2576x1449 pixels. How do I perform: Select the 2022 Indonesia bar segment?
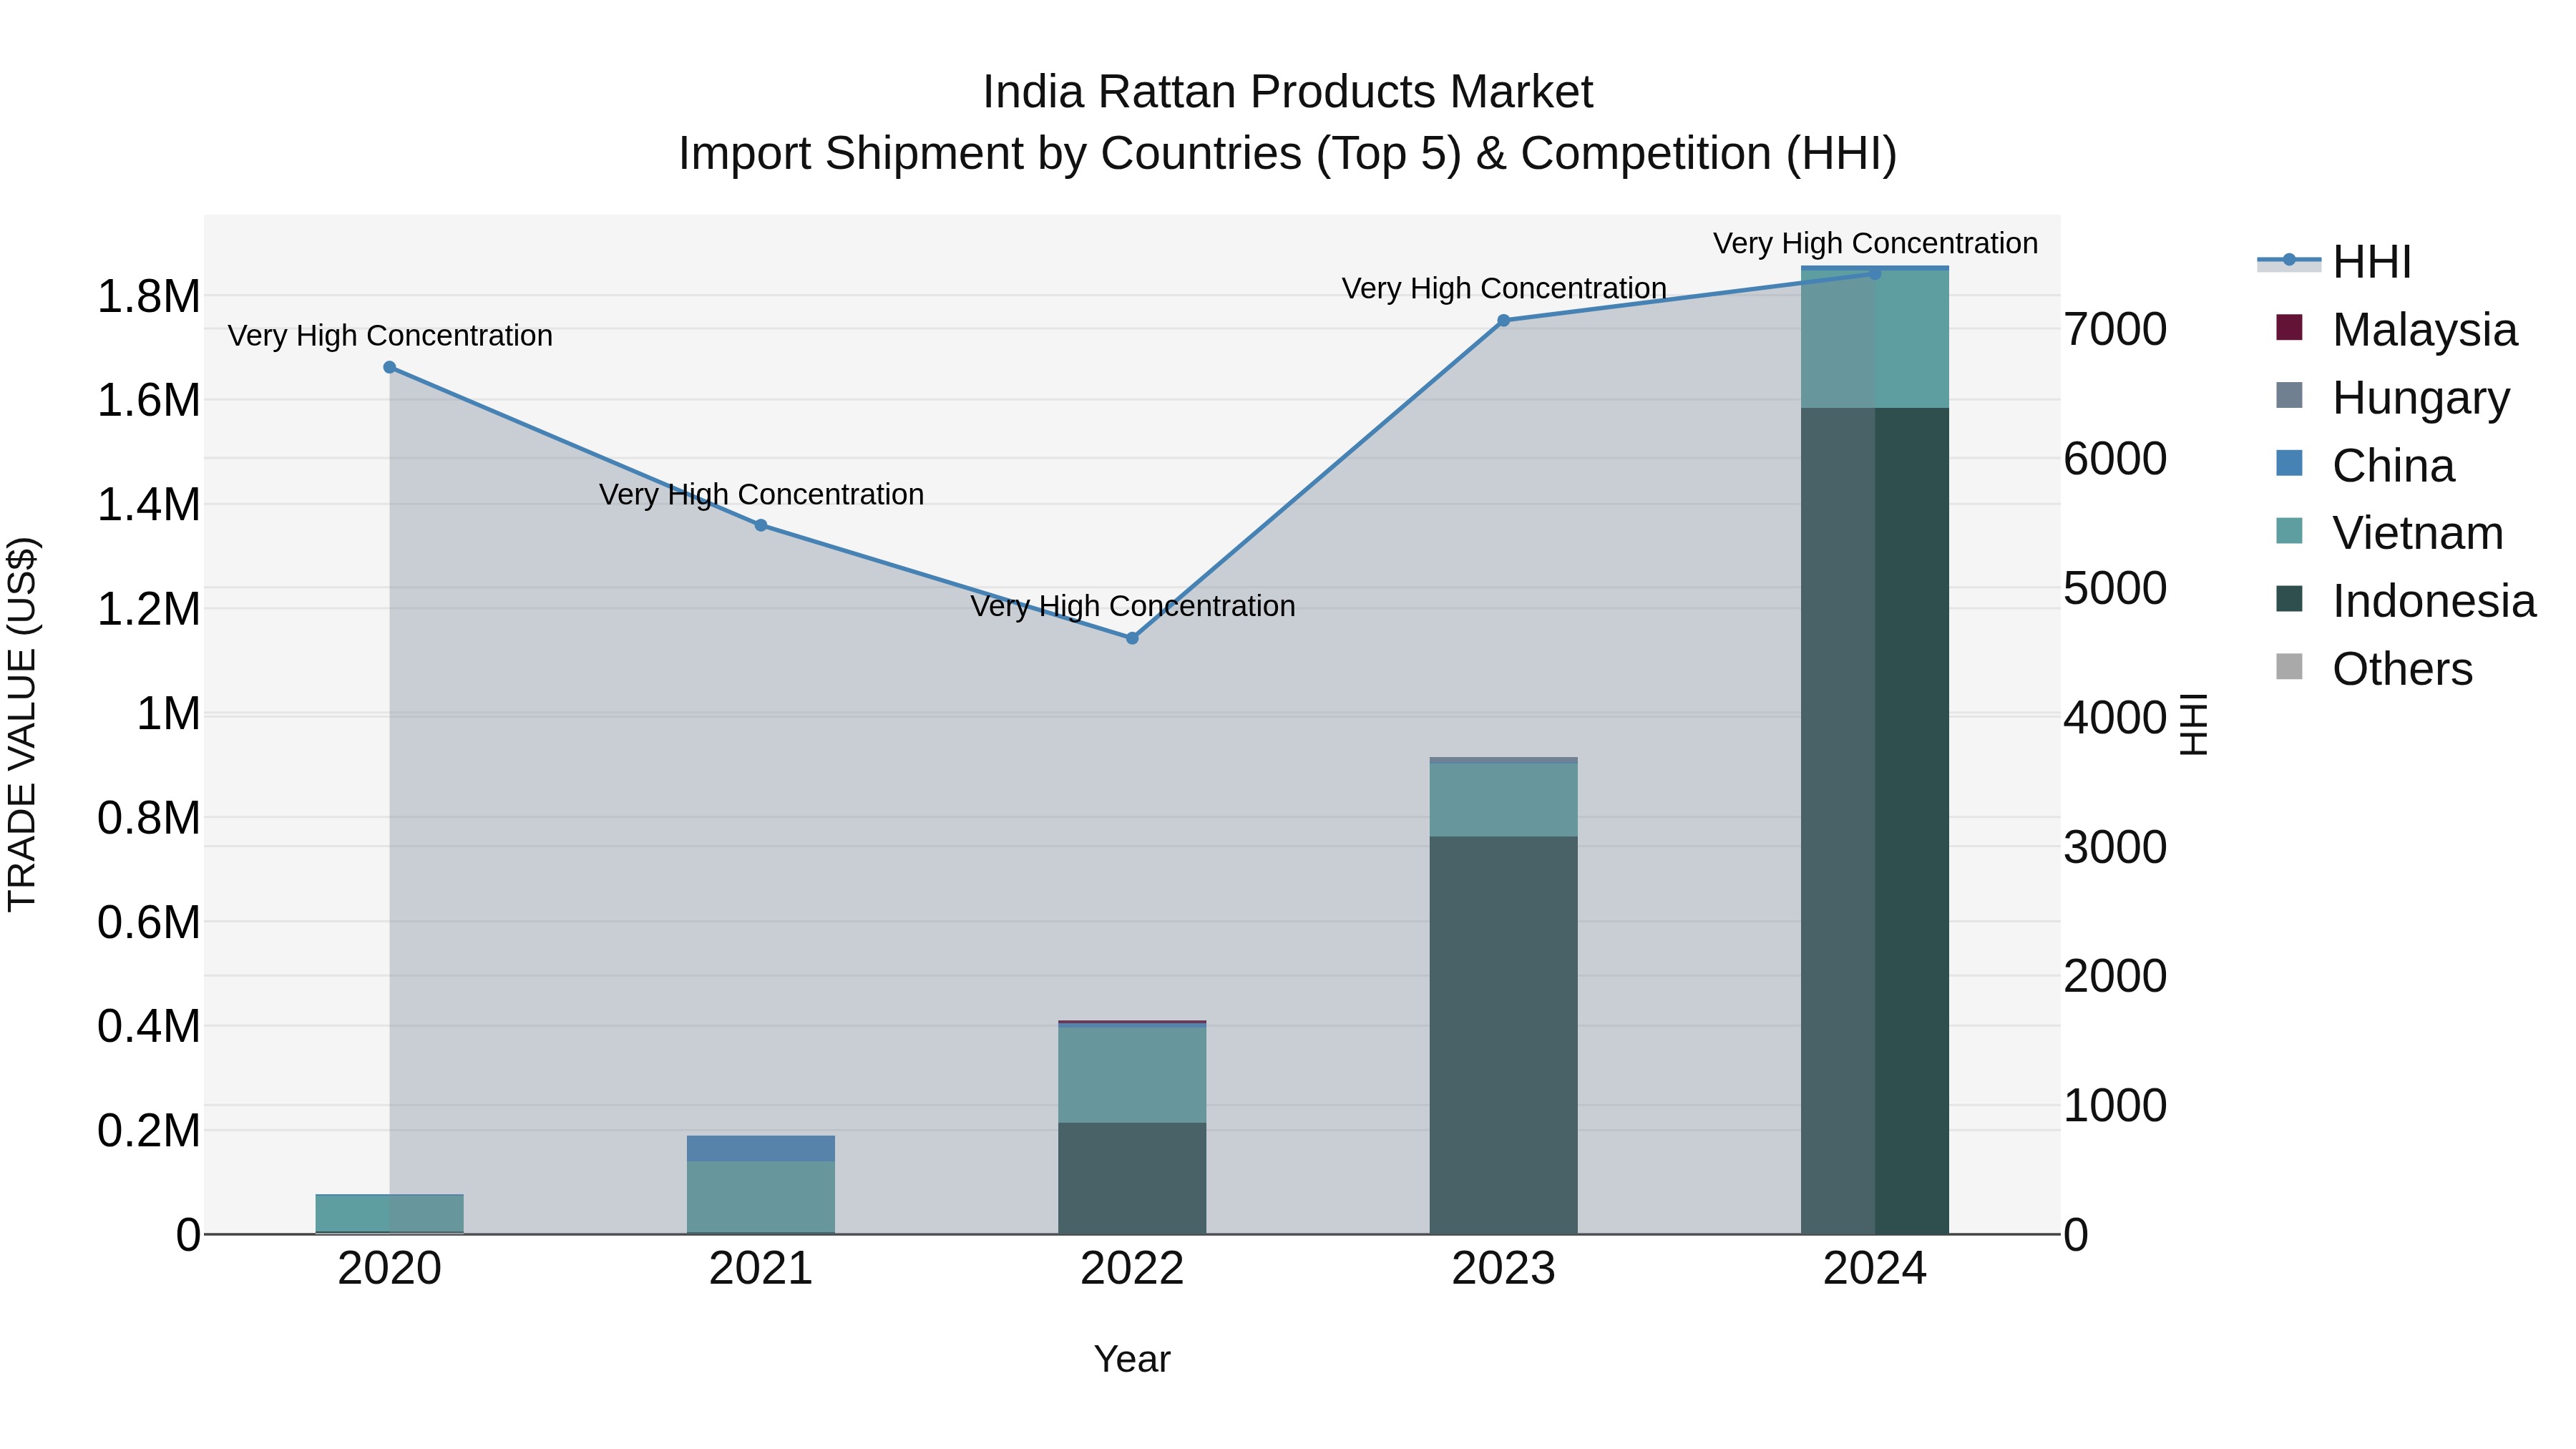pyautogui.click(x=1132, y=1178)
